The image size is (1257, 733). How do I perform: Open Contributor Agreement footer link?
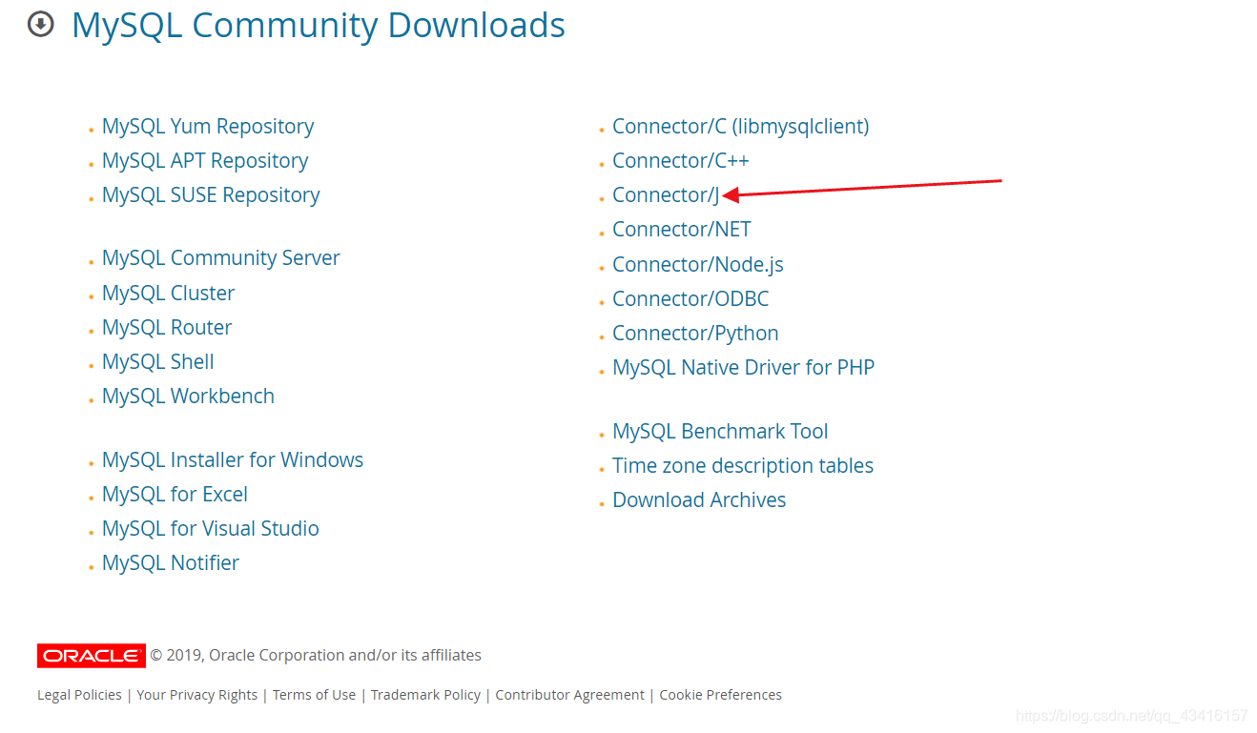569,695
